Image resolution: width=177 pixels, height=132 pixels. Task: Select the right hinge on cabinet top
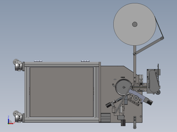point(85,61)
